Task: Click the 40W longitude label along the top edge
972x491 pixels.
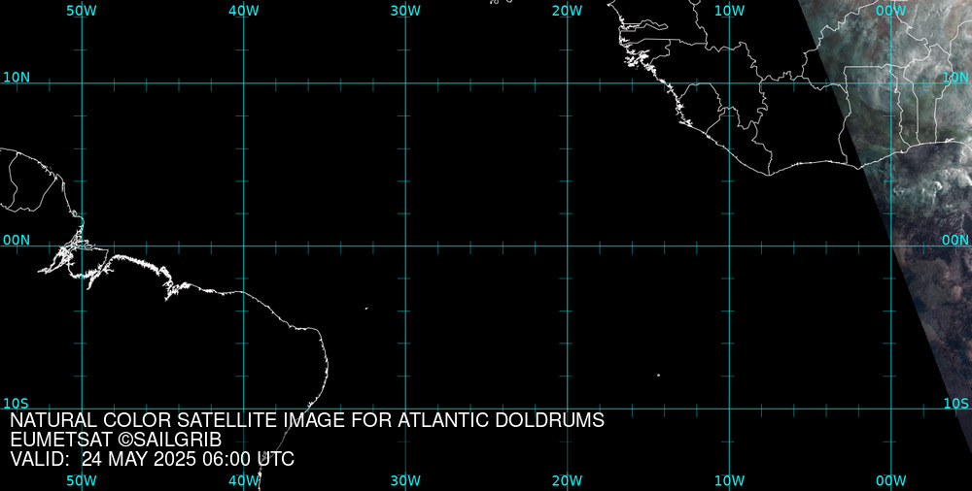Action: point(244,11)
